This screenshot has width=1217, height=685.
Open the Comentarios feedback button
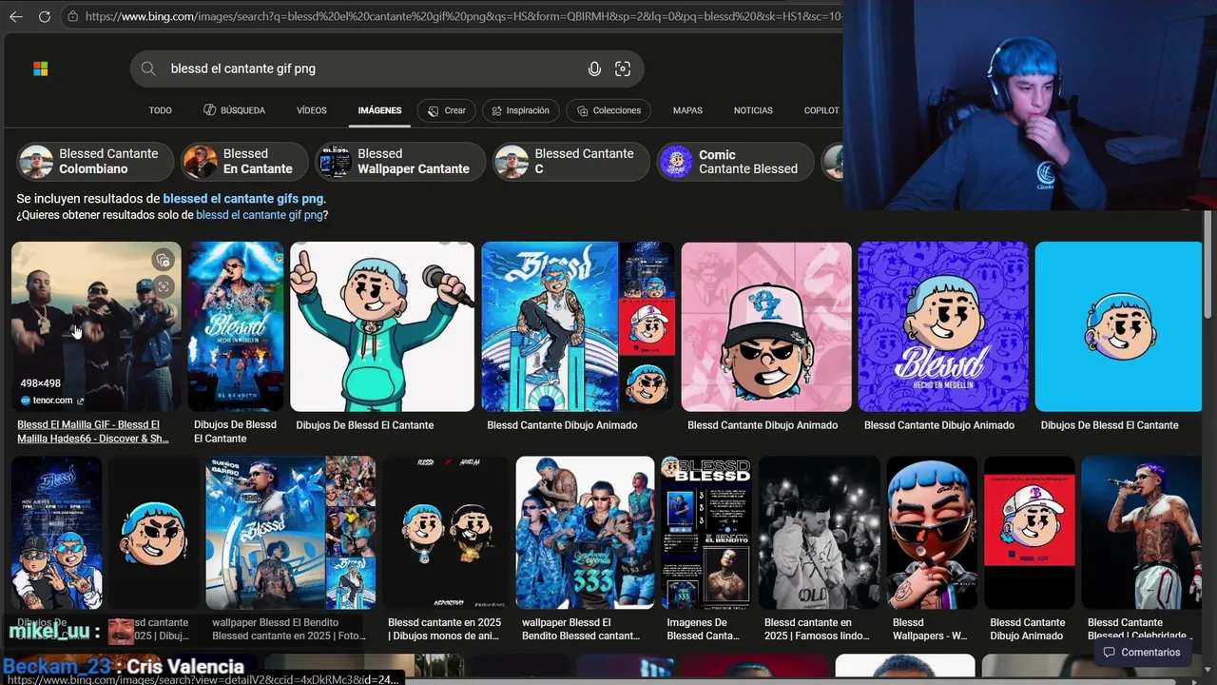[1141, 653]
